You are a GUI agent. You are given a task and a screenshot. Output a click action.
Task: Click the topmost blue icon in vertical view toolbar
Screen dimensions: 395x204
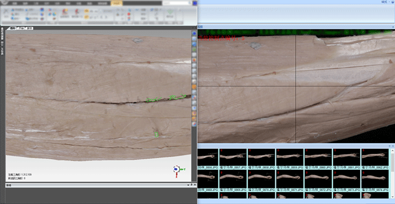(x=194, y=33)
